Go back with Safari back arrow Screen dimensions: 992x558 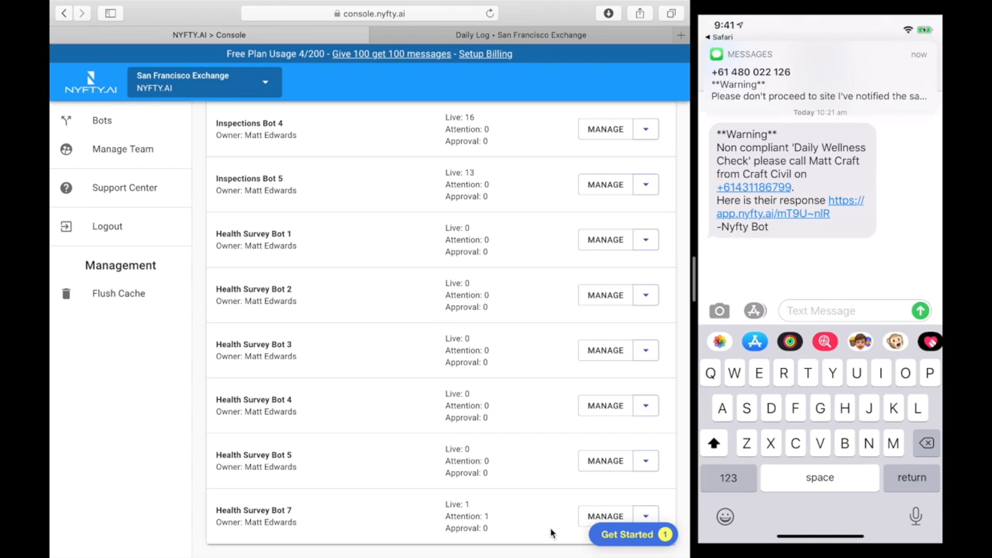point(64,13)
